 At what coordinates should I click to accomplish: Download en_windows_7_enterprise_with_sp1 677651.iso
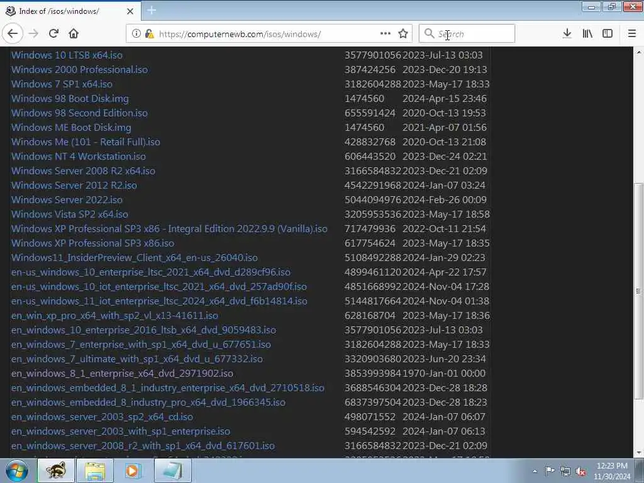click(141, 345)
